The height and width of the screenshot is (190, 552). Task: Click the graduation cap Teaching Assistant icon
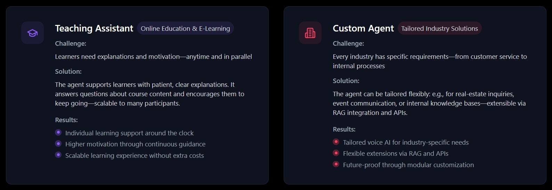32,33
